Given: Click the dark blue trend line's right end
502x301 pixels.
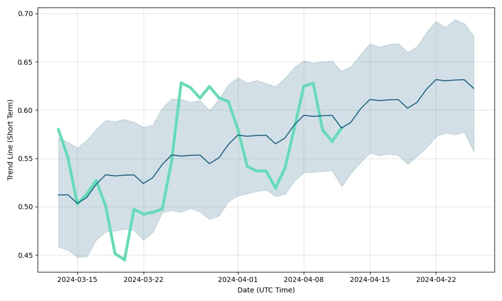Looking at the screenshot, I should (473, 88).
